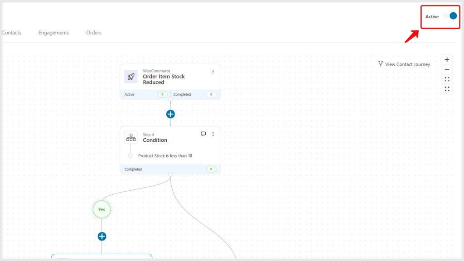Enter fullscreen canvas mode
464x261 pixels.
(x=447, y=89)
